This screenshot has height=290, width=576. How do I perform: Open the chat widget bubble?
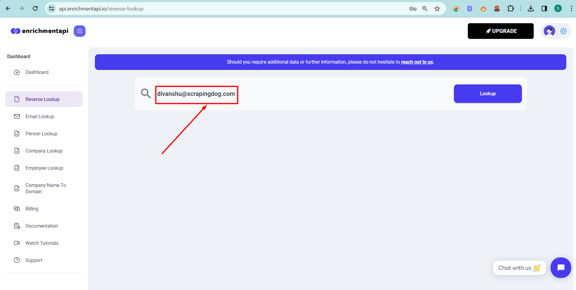pyautogui.click(x=561, y=267)
